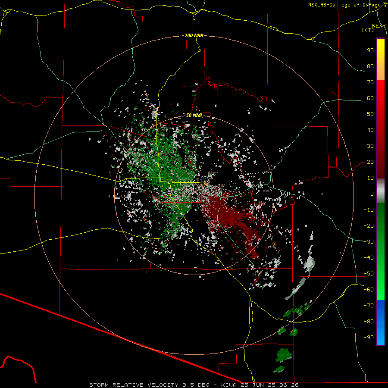Image resolution: width=388 pixels, height=388 pixels.
Task: Select the 50 NMI range ring label
Action: (194, 115)
